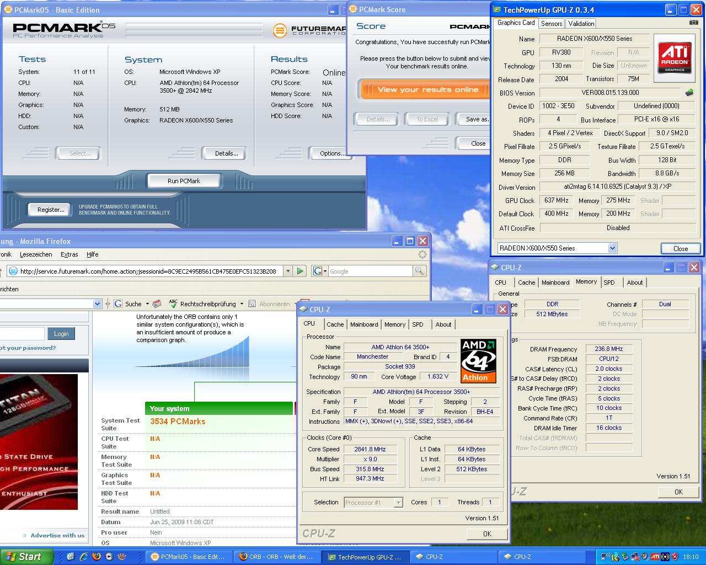Click the Windows Media Player quick launch icon
The width and height of the screenshot is (706, 565).
click(x=109, y=557)
